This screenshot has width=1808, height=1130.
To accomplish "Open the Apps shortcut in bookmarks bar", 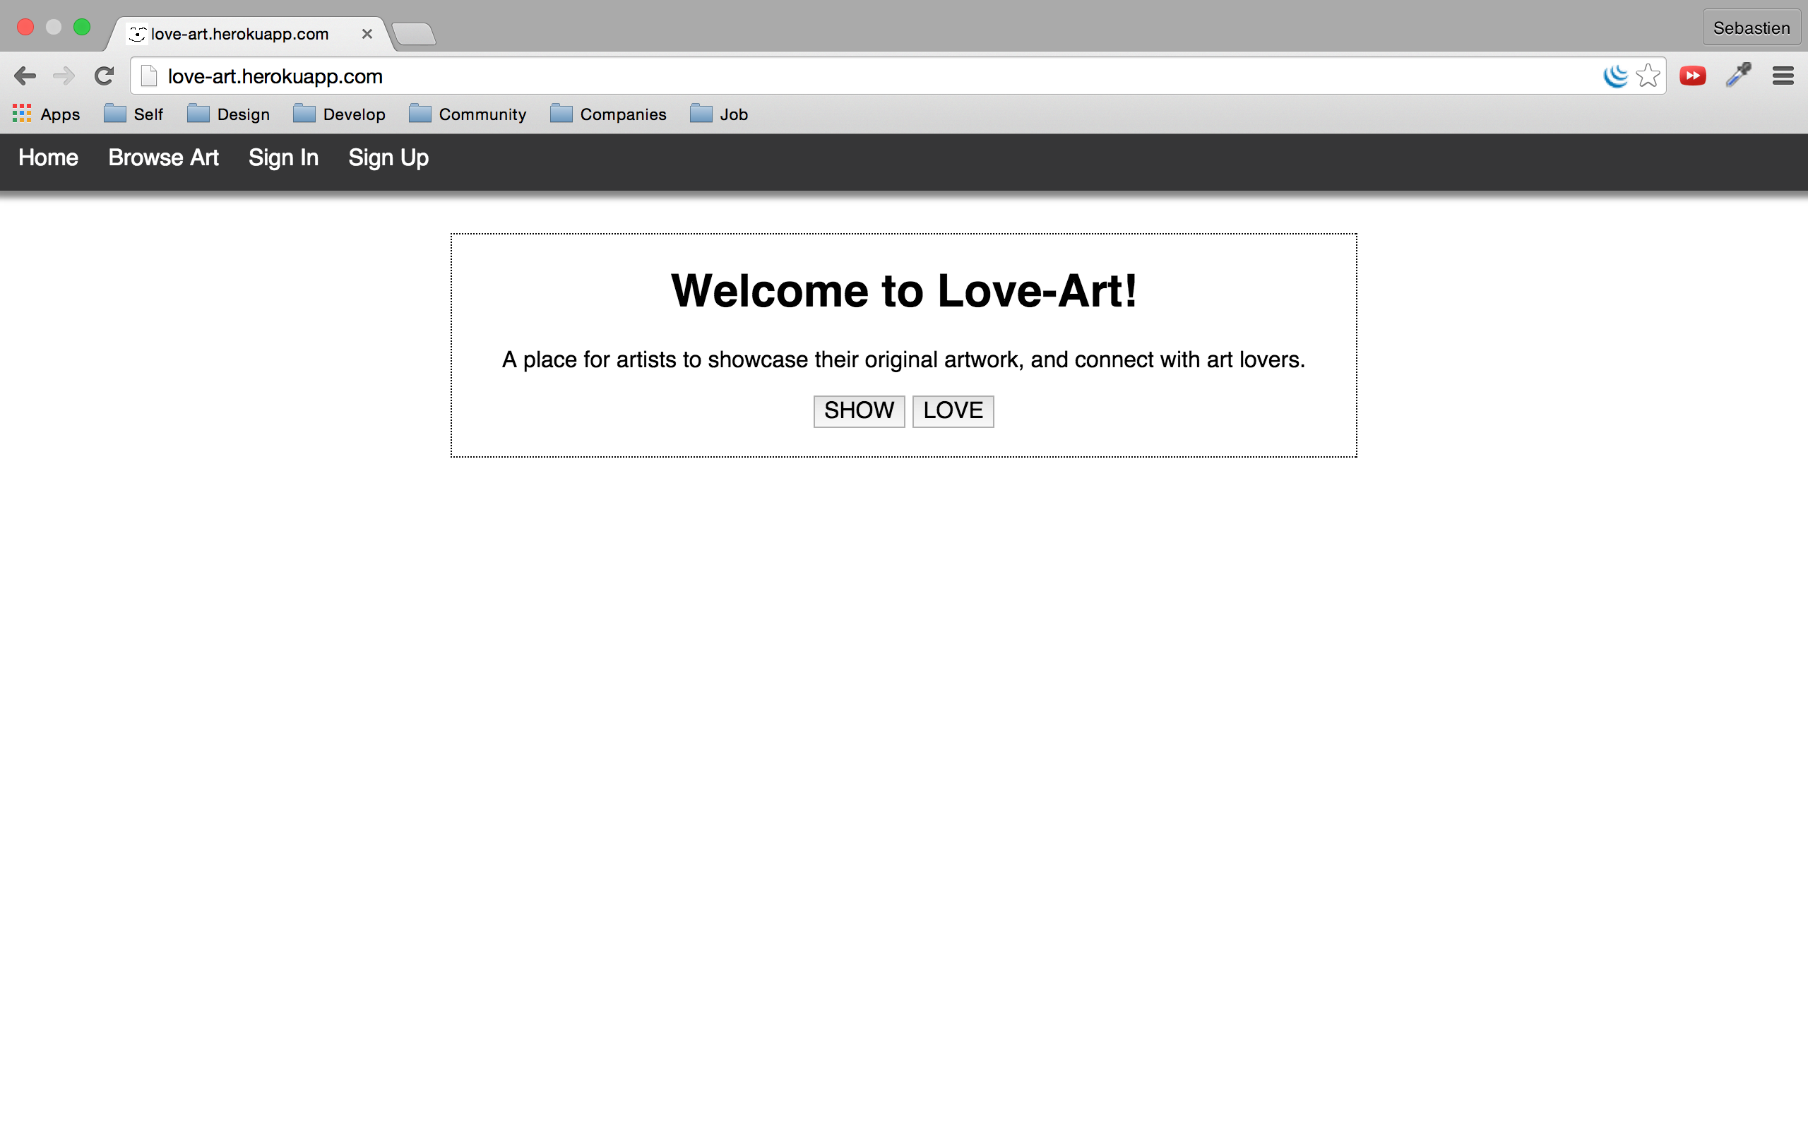I will [47, 114].
